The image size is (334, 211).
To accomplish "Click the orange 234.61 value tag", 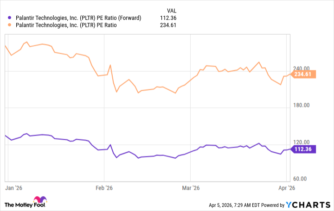I will click(304, 74).
